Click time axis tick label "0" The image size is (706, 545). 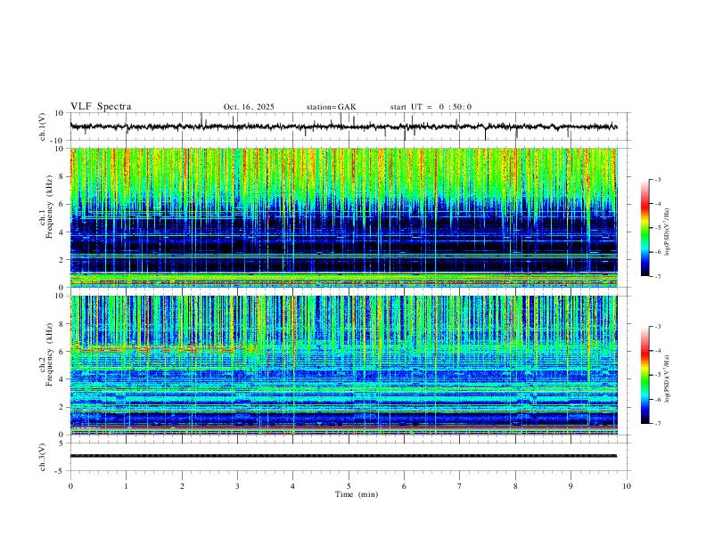(70, 486)
